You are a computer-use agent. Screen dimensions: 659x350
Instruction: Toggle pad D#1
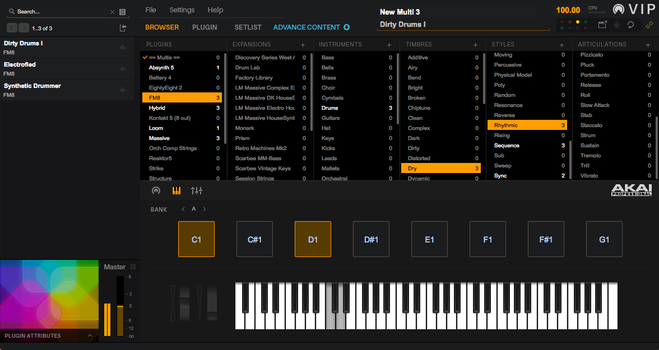pos(371,239)
